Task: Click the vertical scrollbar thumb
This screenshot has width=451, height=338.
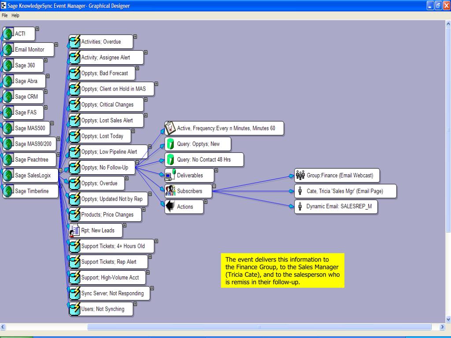Action: click(x=448, y=130)
